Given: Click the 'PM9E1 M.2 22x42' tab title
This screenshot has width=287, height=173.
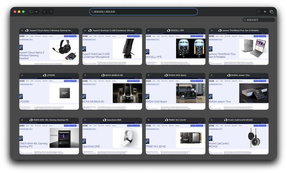Looking at the screenshot, I should pos(177,120).
